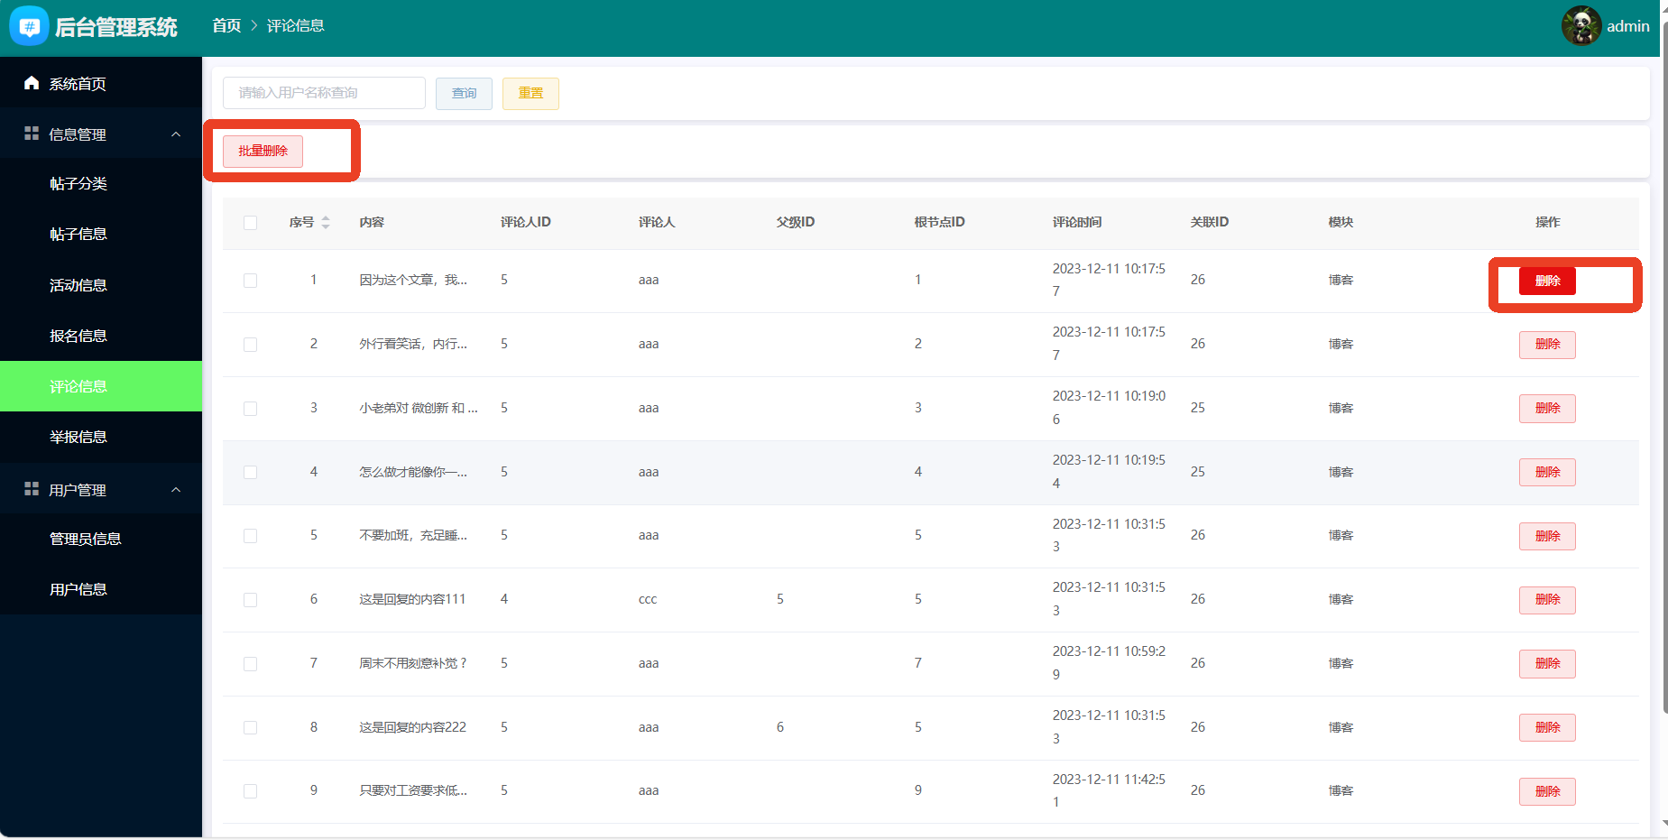1668x840 pixels.
Task: Click 删除 for row 6
Action: point(1547,600)
